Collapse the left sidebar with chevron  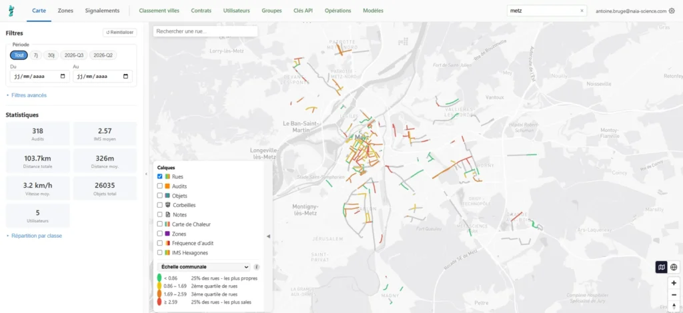click(146, 174)
